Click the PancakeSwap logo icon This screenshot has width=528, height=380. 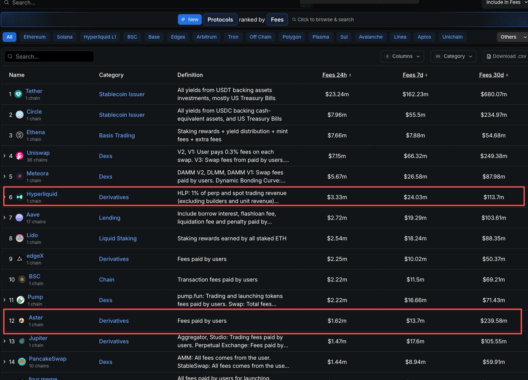point(22,362)
